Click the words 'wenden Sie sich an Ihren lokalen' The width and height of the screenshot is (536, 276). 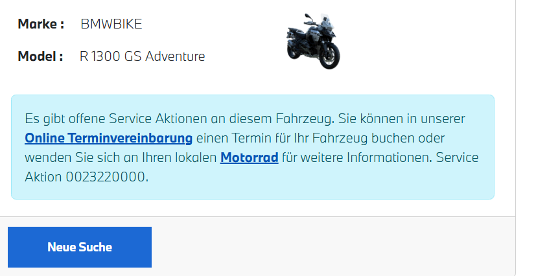tap(121, 157)
